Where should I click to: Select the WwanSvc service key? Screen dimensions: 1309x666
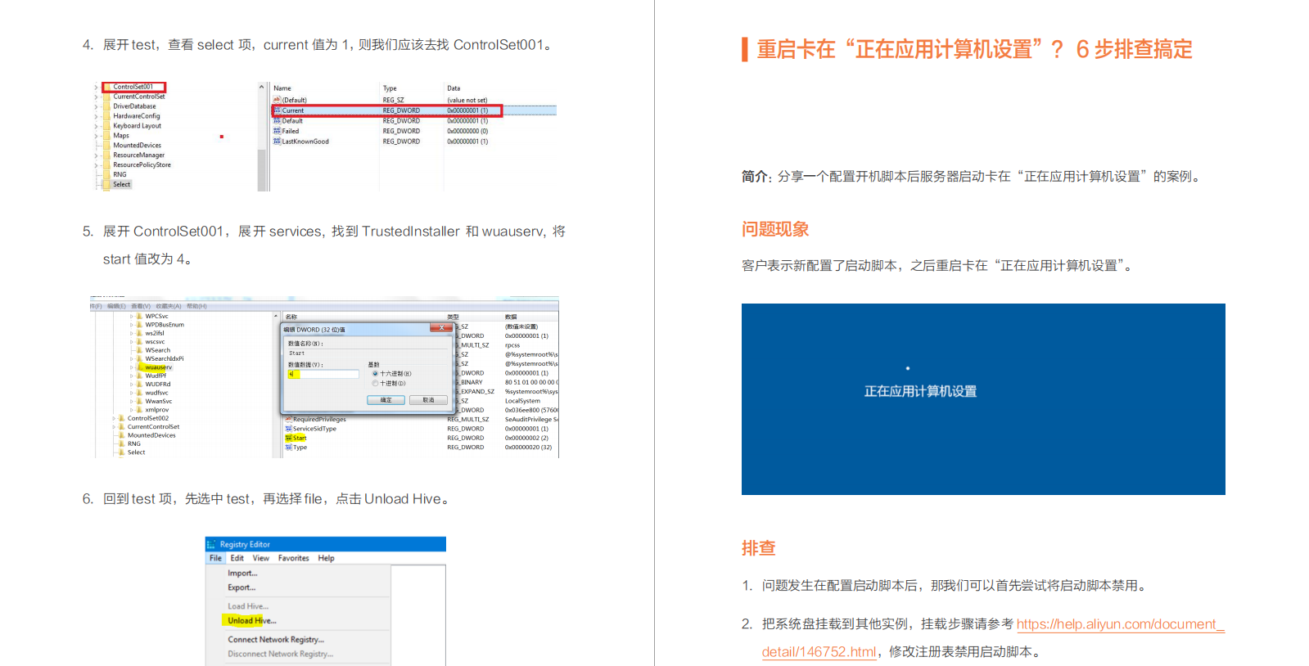coord(159,402)
